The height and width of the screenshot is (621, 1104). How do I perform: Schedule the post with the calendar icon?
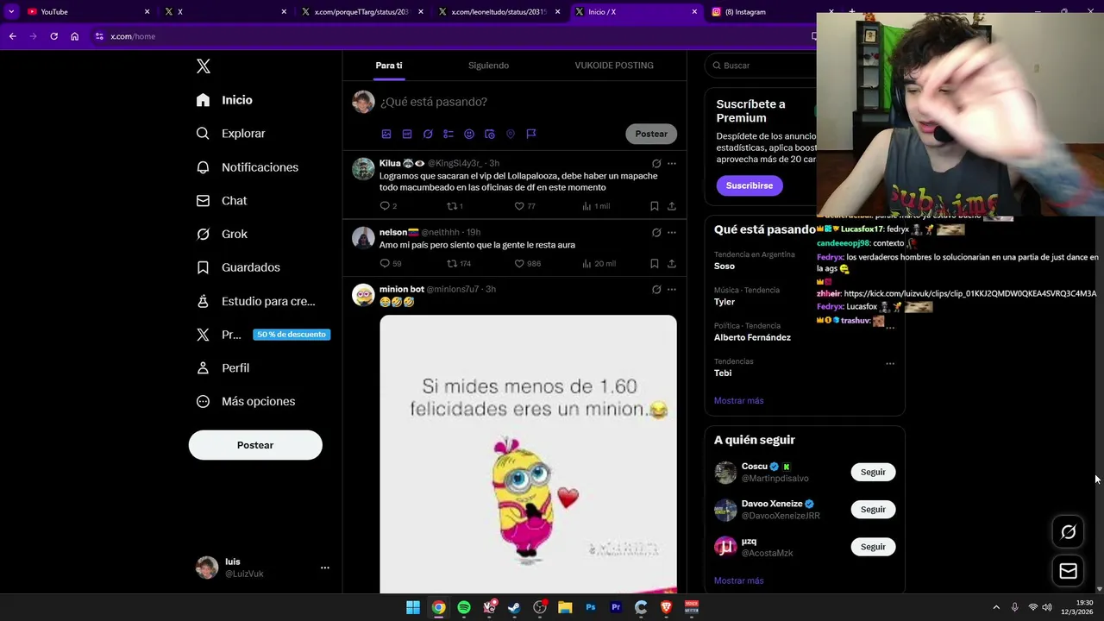point(490,134)
